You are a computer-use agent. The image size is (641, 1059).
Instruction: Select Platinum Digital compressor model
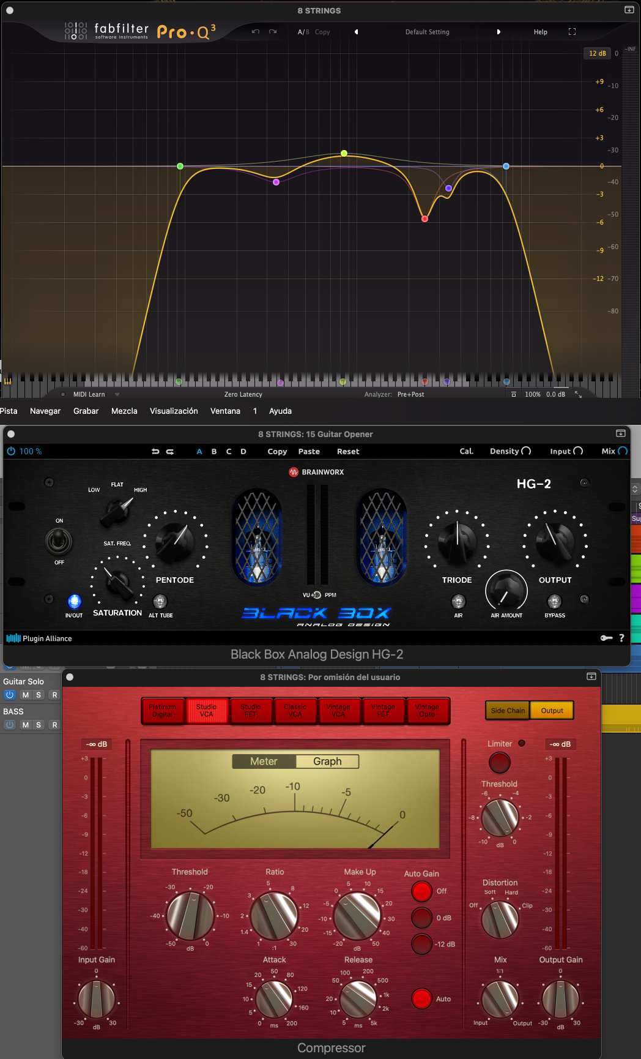(x=162, y=711)
